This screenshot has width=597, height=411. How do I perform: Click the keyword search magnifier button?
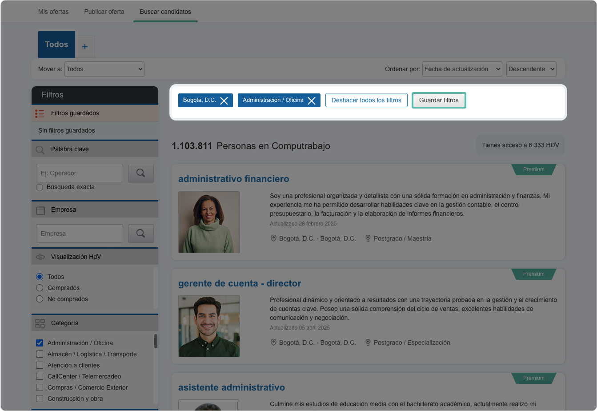click(x=141, y=173)
